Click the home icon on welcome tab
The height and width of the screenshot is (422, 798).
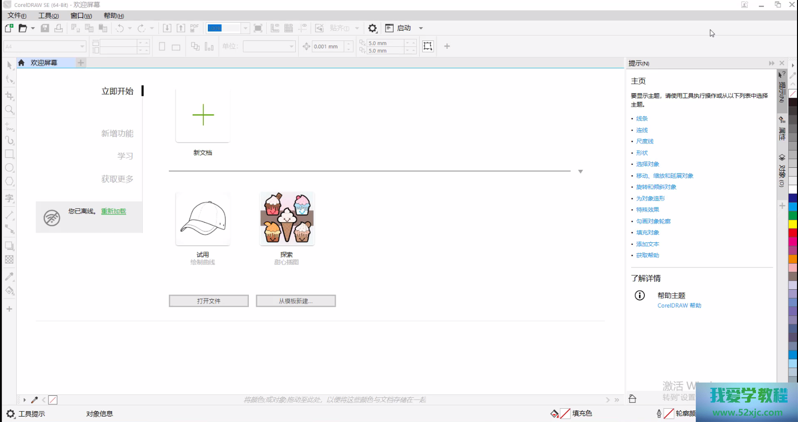(x=21, y=63)
